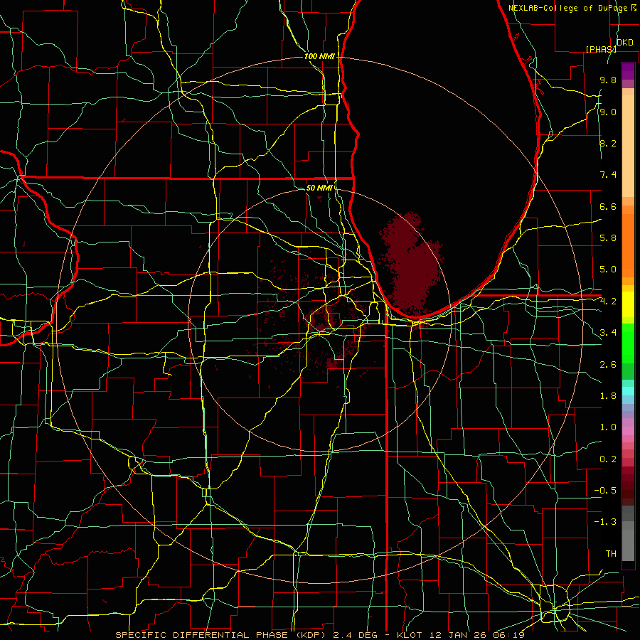Click the 1.0 legend value
Viewport: 640px width, 640px height.
(608, 427)
